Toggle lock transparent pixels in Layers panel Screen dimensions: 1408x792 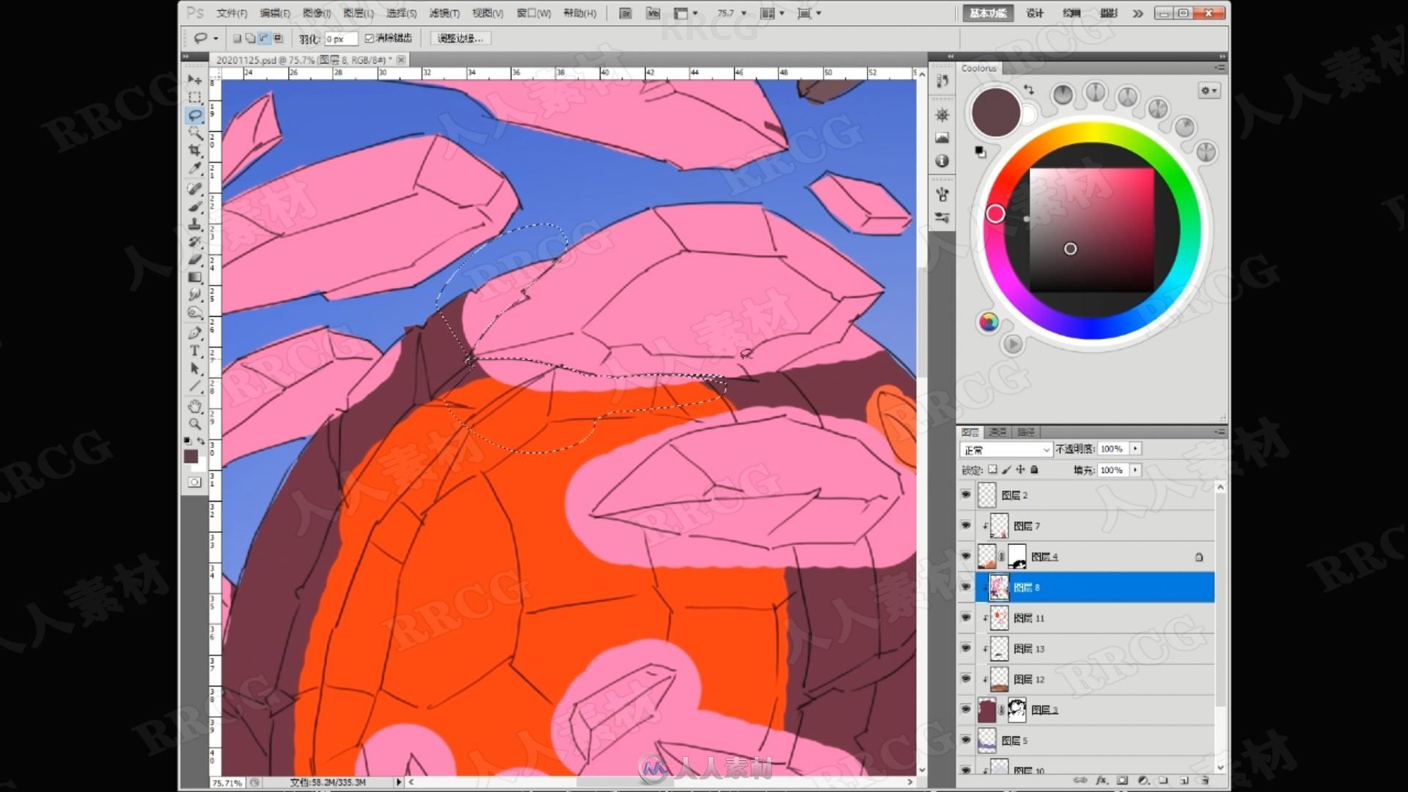coord(992,469)
